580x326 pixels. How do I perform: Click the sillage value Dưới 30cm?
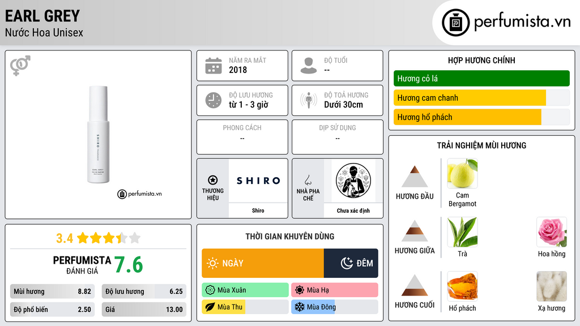click(344, 105)
